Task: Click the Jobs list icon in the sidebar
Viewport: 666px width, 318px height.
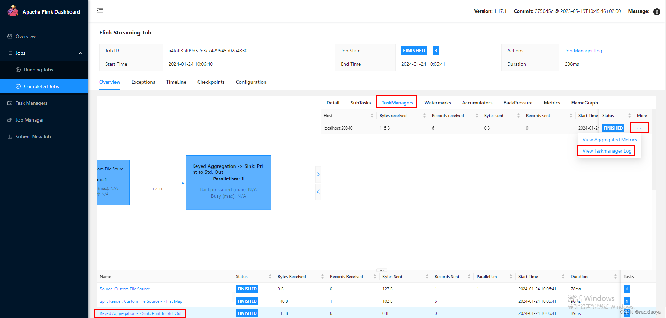Action: (x=10, y=53)
